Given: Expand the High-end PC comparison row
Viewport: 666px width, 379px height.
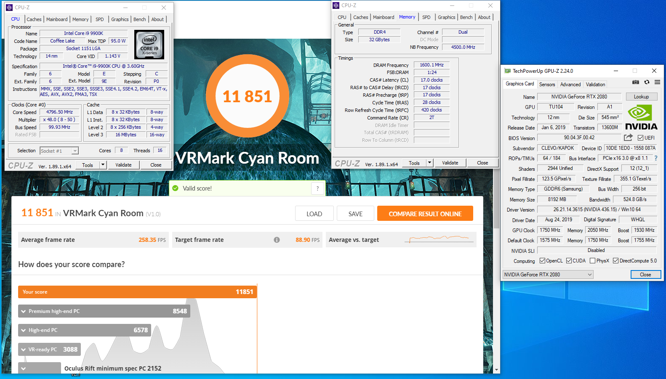Looking at the screenshot, I should (x=24, y=330).
